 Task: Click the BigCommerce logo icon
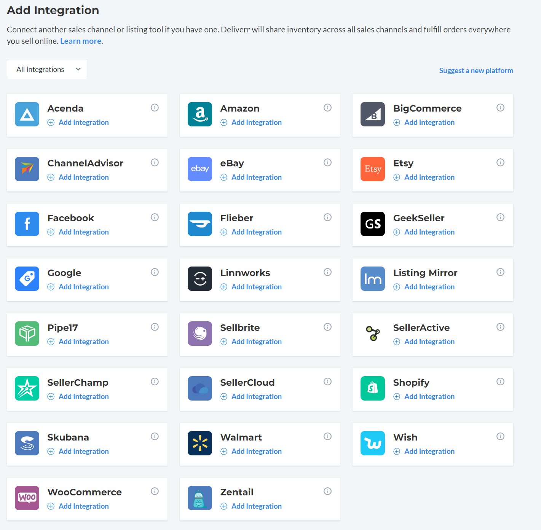pos(373,114)
